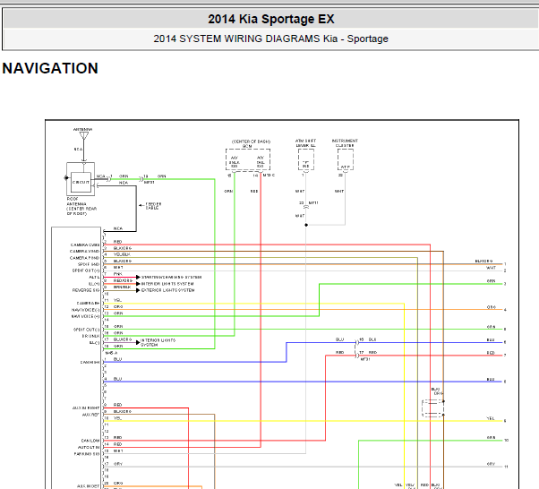539x489 pixels.
Task: Click the CAMERA CVBS pin label
Action: pyautogui.click(x=85, y=244)
